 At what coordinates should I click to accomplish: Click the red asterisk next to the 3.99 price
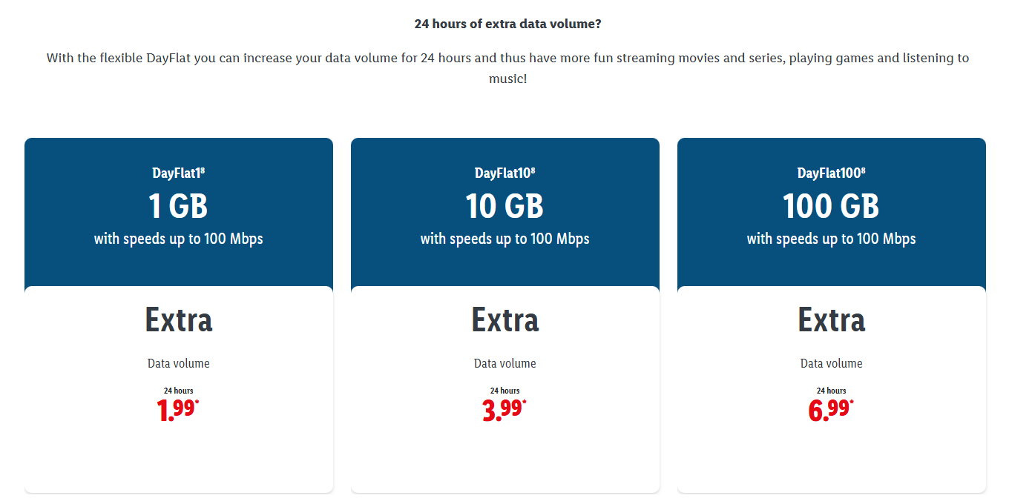[x=525, y=402]
